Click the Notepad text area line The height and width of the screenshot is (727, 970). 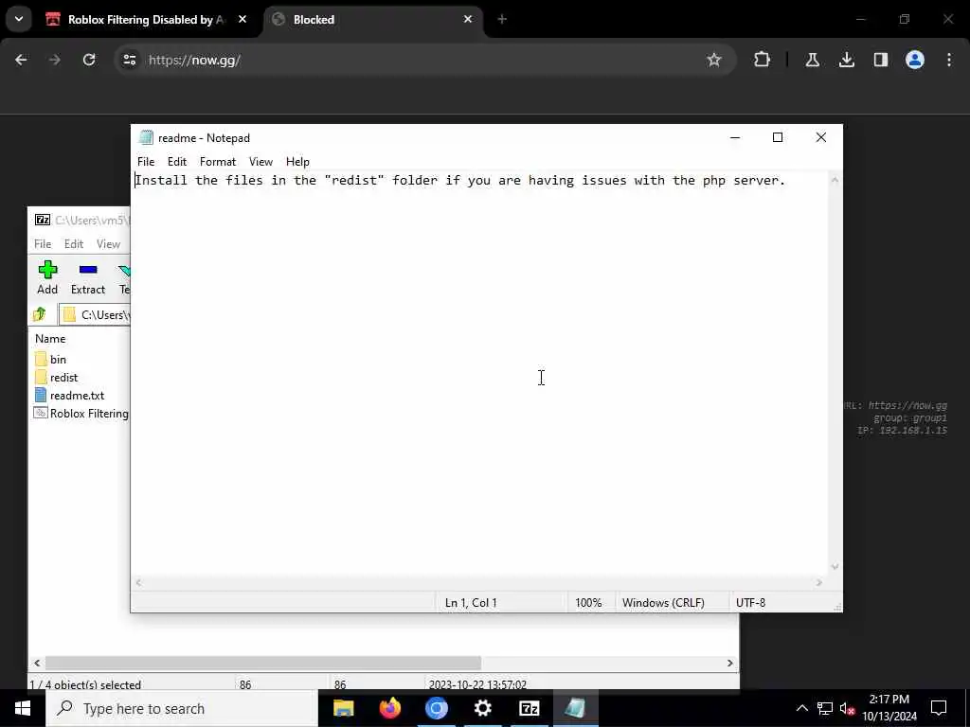click(460, 181)
